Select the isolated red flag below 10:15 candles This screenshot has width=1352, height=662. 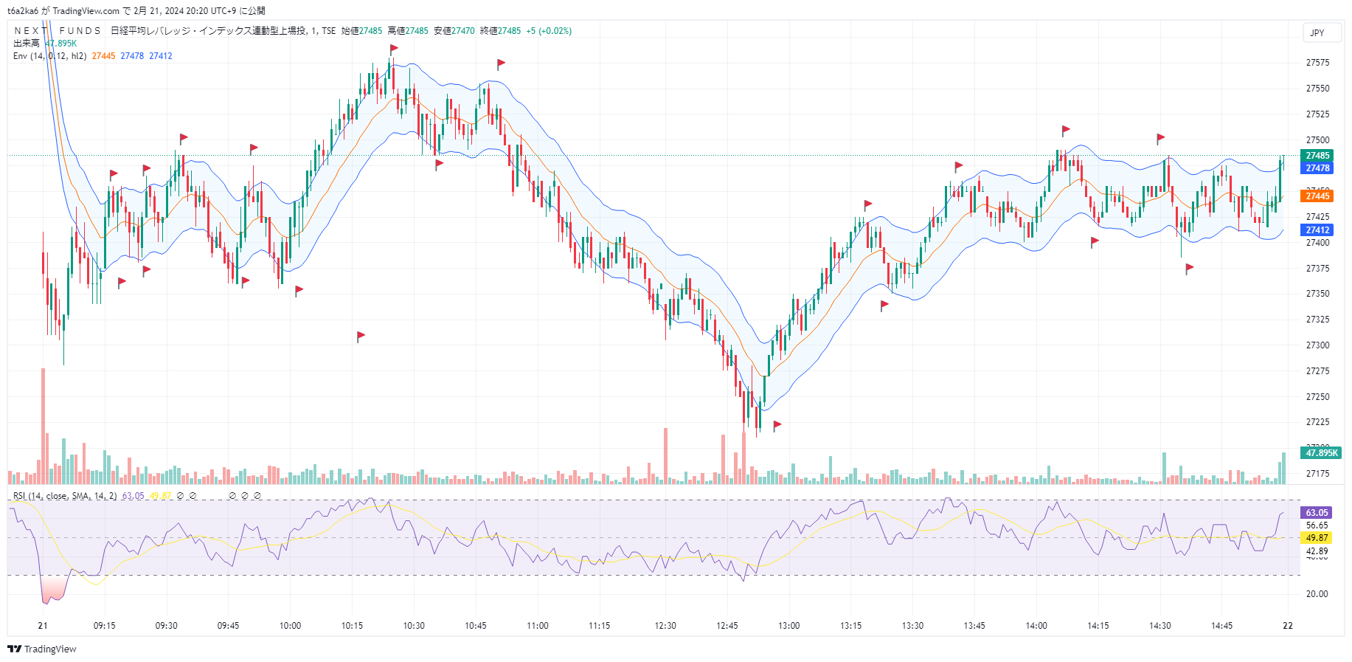[x=361, y=336]
